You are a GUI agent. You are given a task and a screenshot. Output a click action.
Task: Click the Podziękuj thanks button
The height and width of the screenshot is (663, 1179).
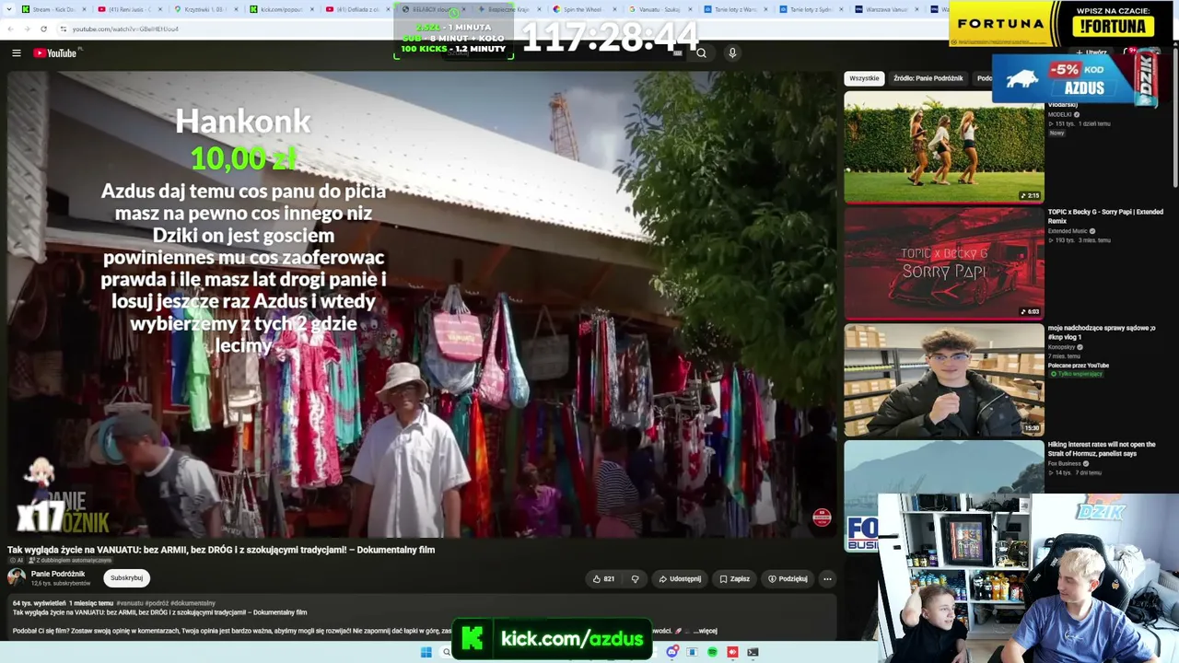tap(788, 579)
